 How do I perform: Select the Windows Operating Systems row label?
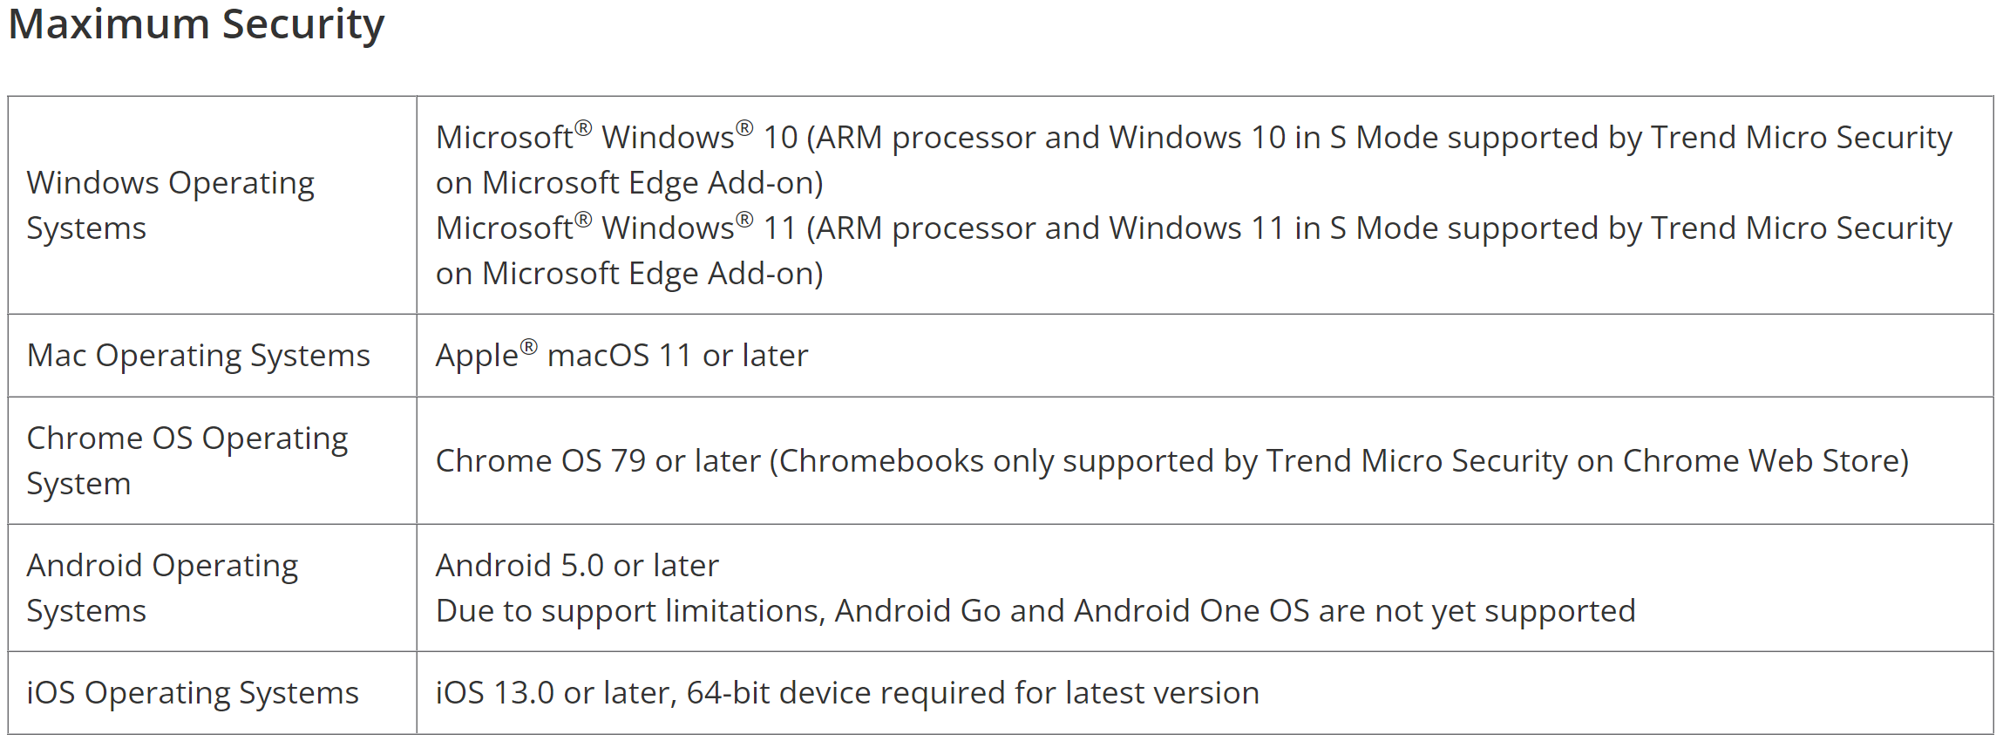170,205
